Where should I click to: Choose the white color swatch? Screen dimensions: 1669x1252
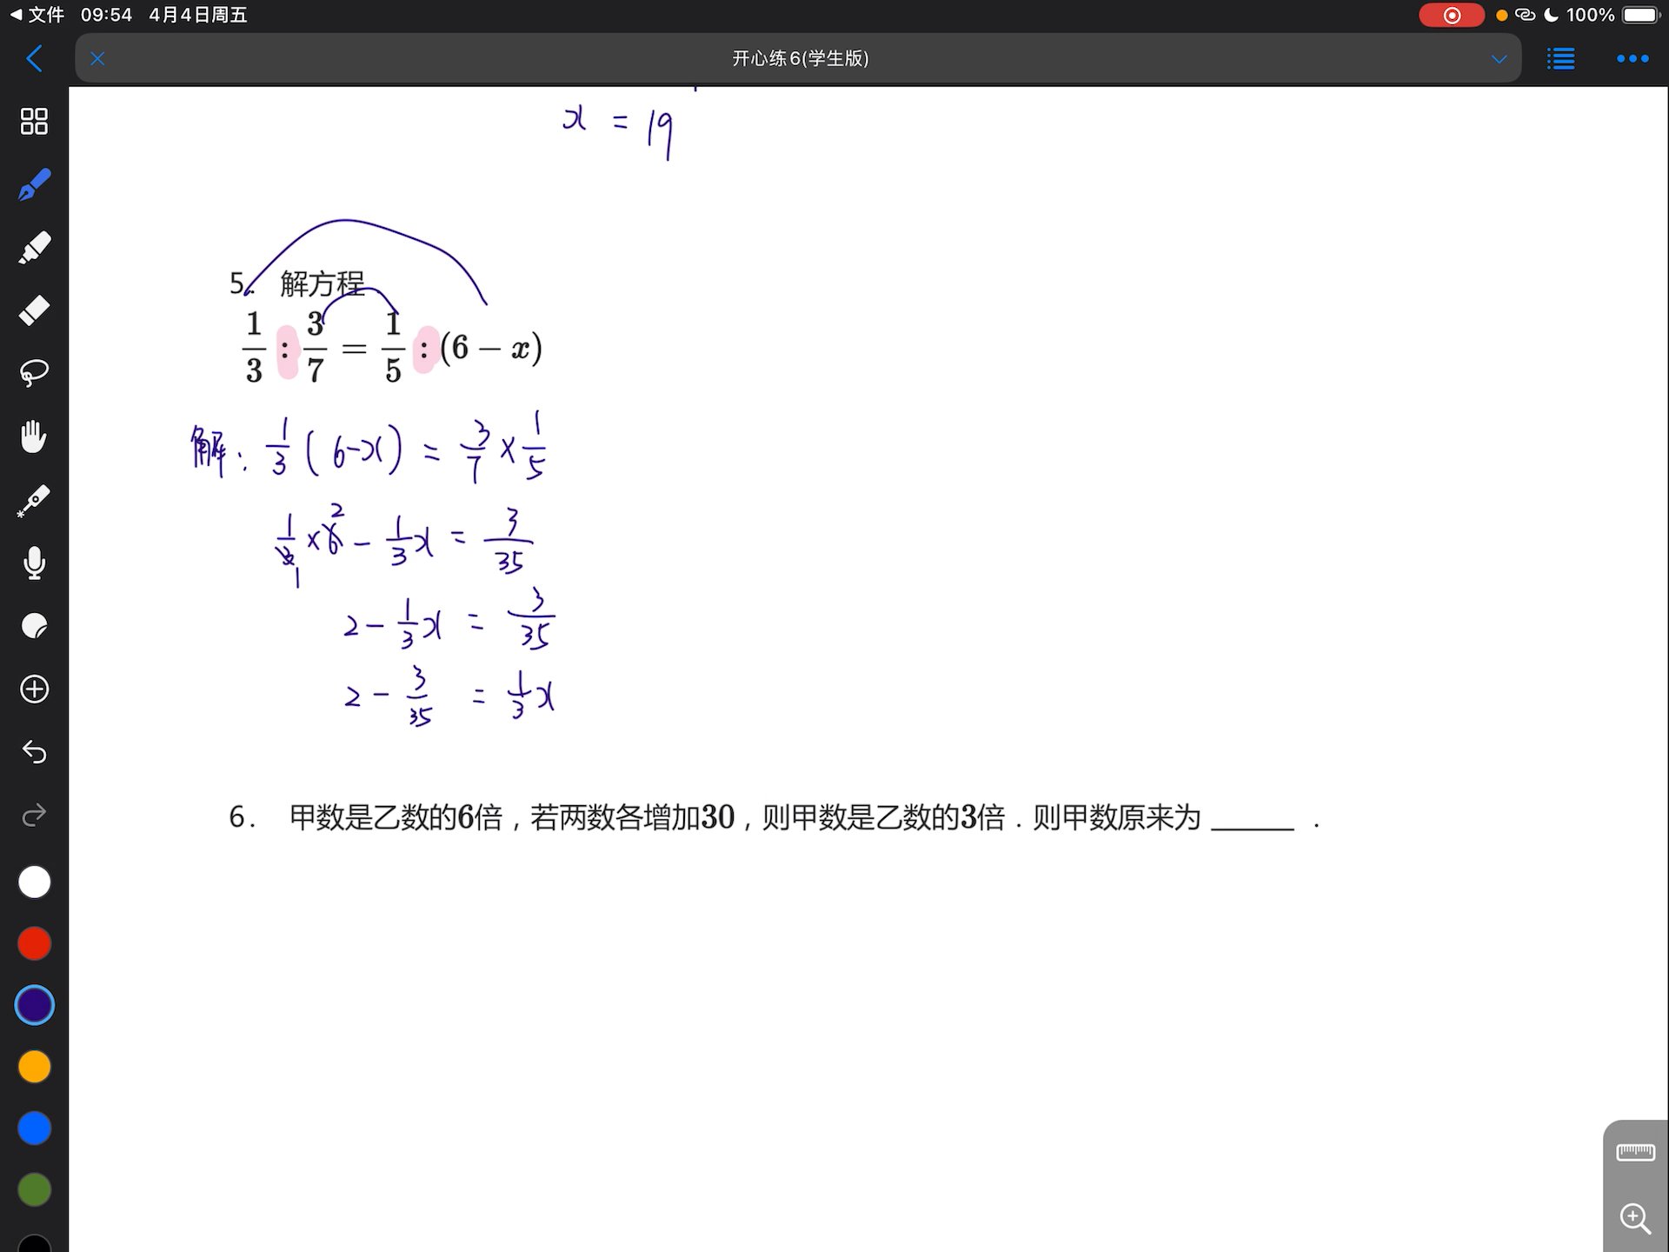[x=35, y=882]
